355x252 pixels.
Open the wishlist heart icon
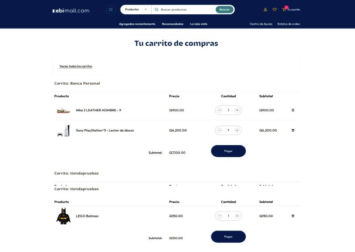coord(275,9)
